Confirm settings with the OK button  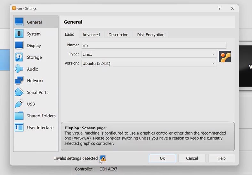pyautogui.click(x=162, y=158)
